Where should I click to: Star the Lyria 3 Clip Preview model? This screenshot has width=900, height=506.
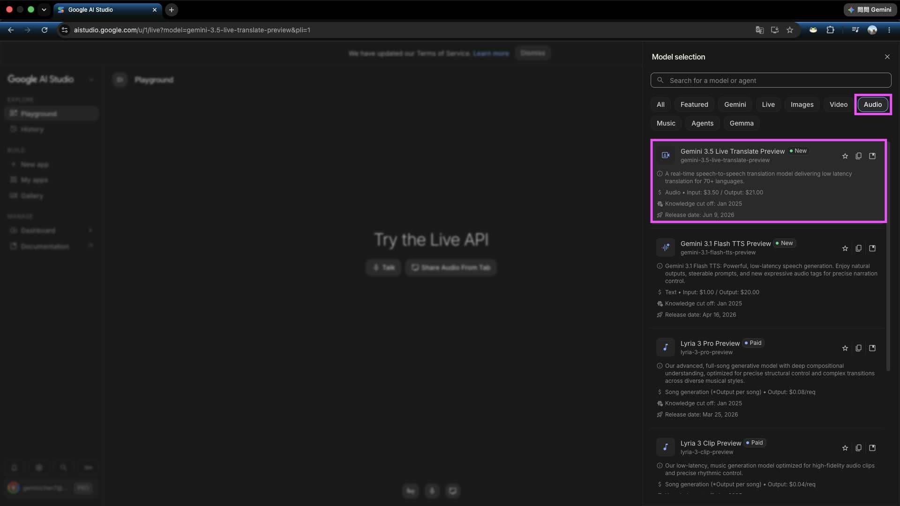coord(845,448)
